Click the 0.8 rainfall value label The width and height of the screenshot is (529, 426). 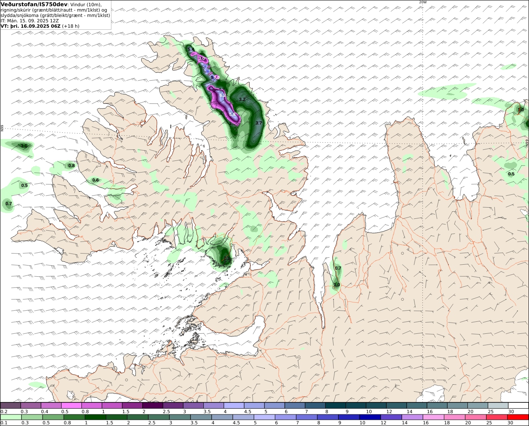pos(71,165)
